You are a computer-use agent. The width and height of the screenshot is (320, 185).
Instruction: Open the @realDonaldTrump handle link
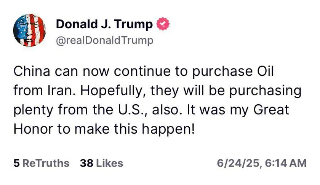pyautogui.click(x=104, y=40)
